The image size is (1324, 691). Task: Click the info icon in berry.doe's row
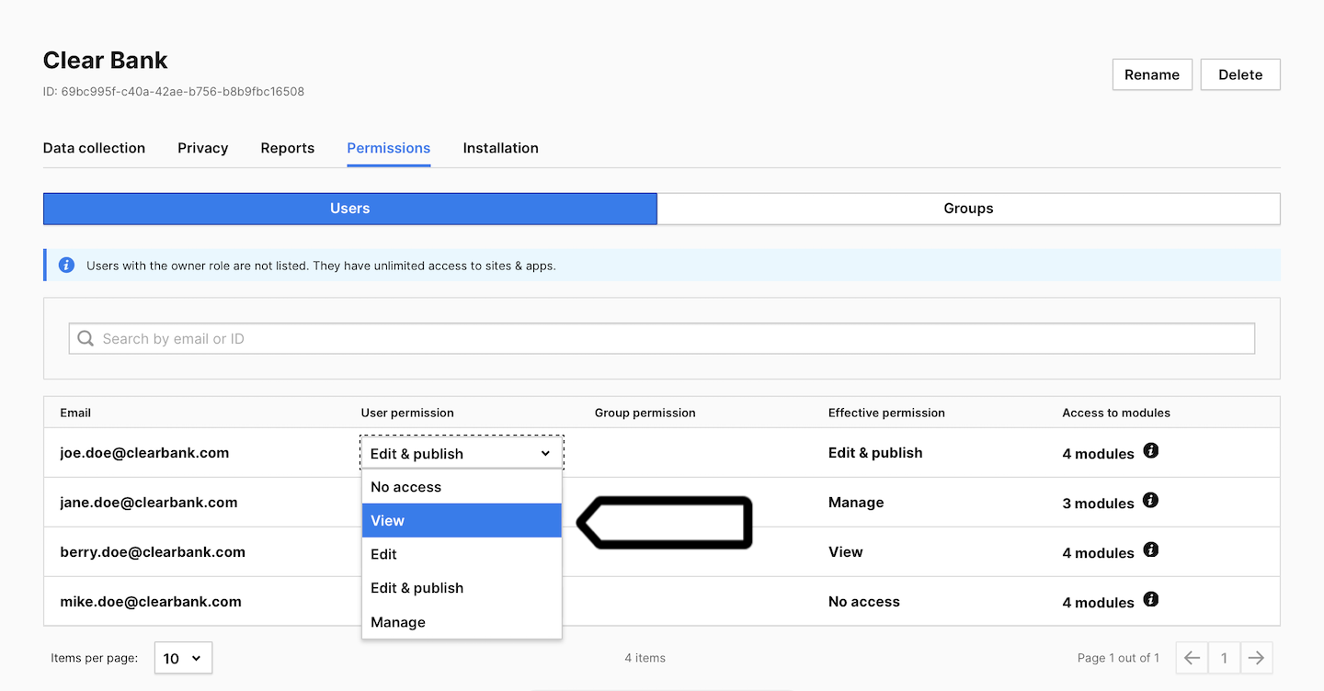(x=1150, y=550)
